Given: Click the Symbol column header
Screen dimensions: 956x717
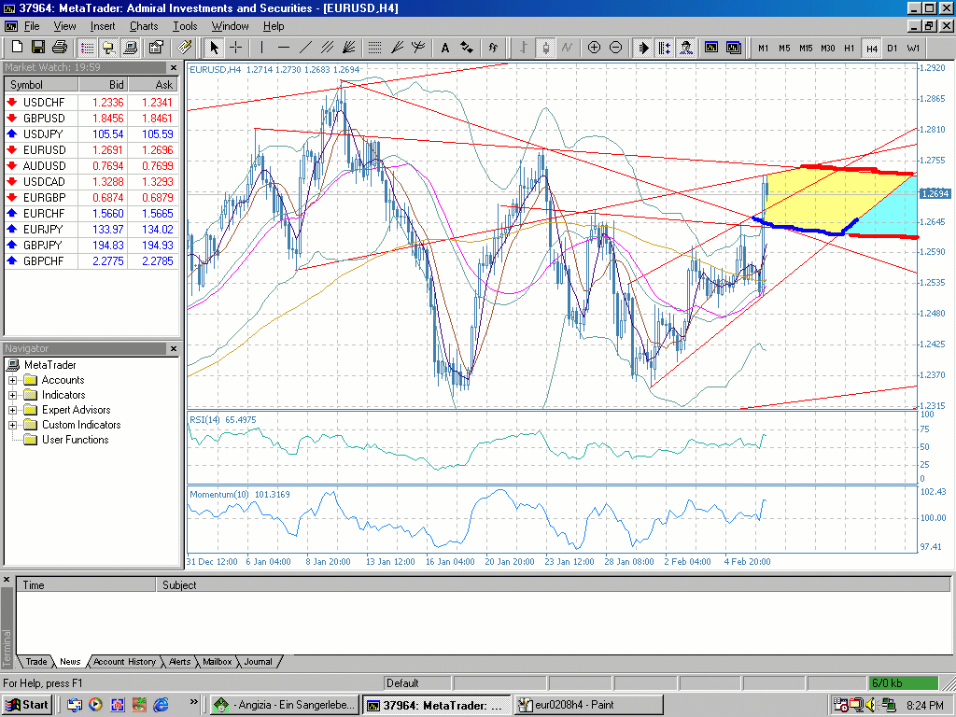Looking at the screenshot, I should pyautogui.click(x=41, y=85).
